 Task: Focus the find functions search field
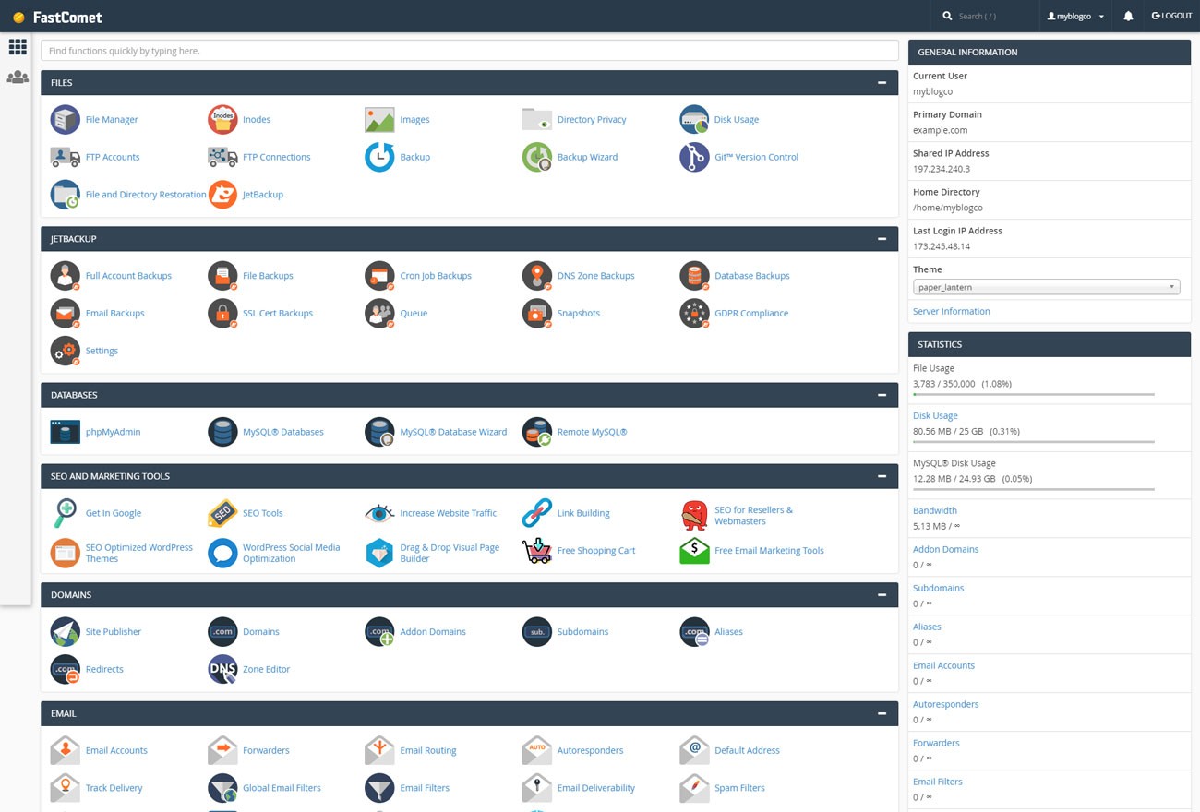(470, 51)
